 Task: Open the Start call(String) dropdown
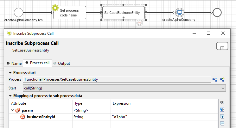[124, 88]
